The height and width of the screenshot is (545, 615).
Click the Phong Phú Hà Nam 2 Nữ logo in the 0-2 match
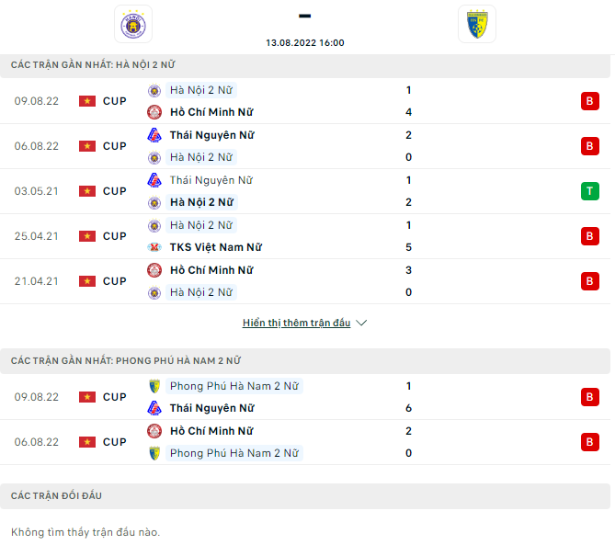pos(154,453)
